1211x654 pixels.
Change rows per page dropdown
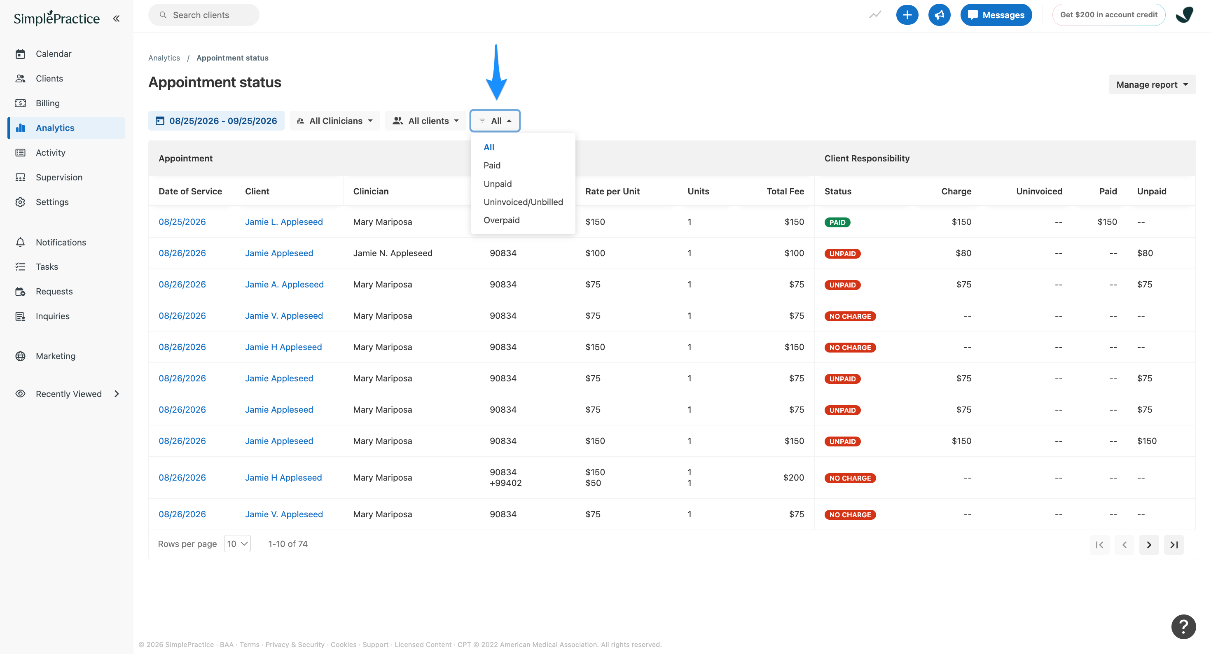point(237,544)
